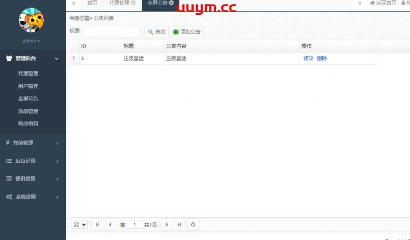Open the admin user dropdown
This screenshot has height=240, width=410.
click(x=31, y=41)
